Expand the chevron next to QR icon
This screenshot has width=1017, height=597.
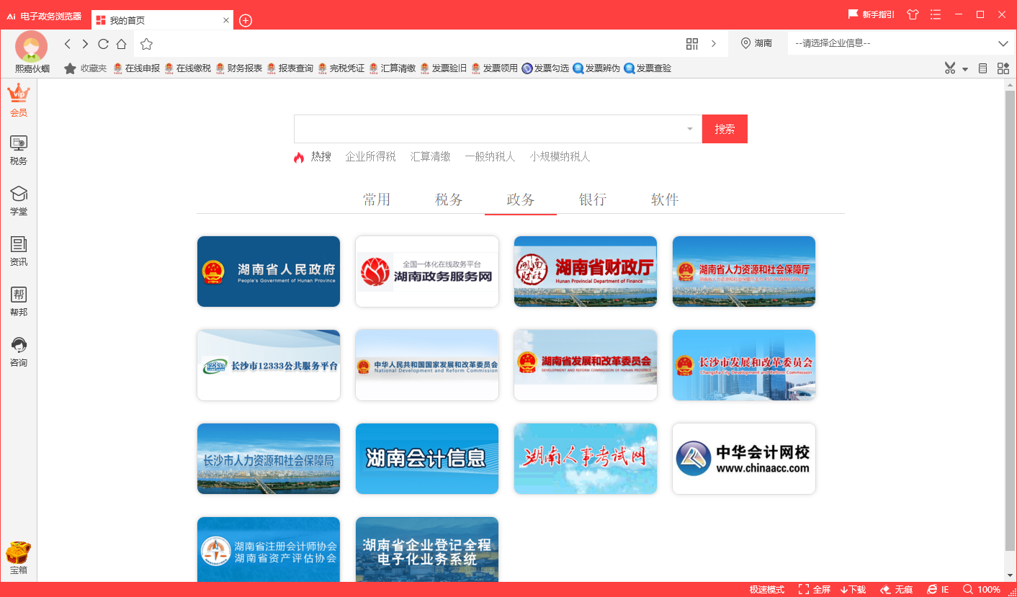(714, 44)
